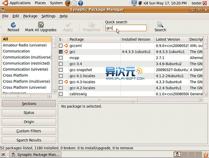Open the System menu in top panel
Viewport: 209px width, 158px height.
click(x=56, y=3)
